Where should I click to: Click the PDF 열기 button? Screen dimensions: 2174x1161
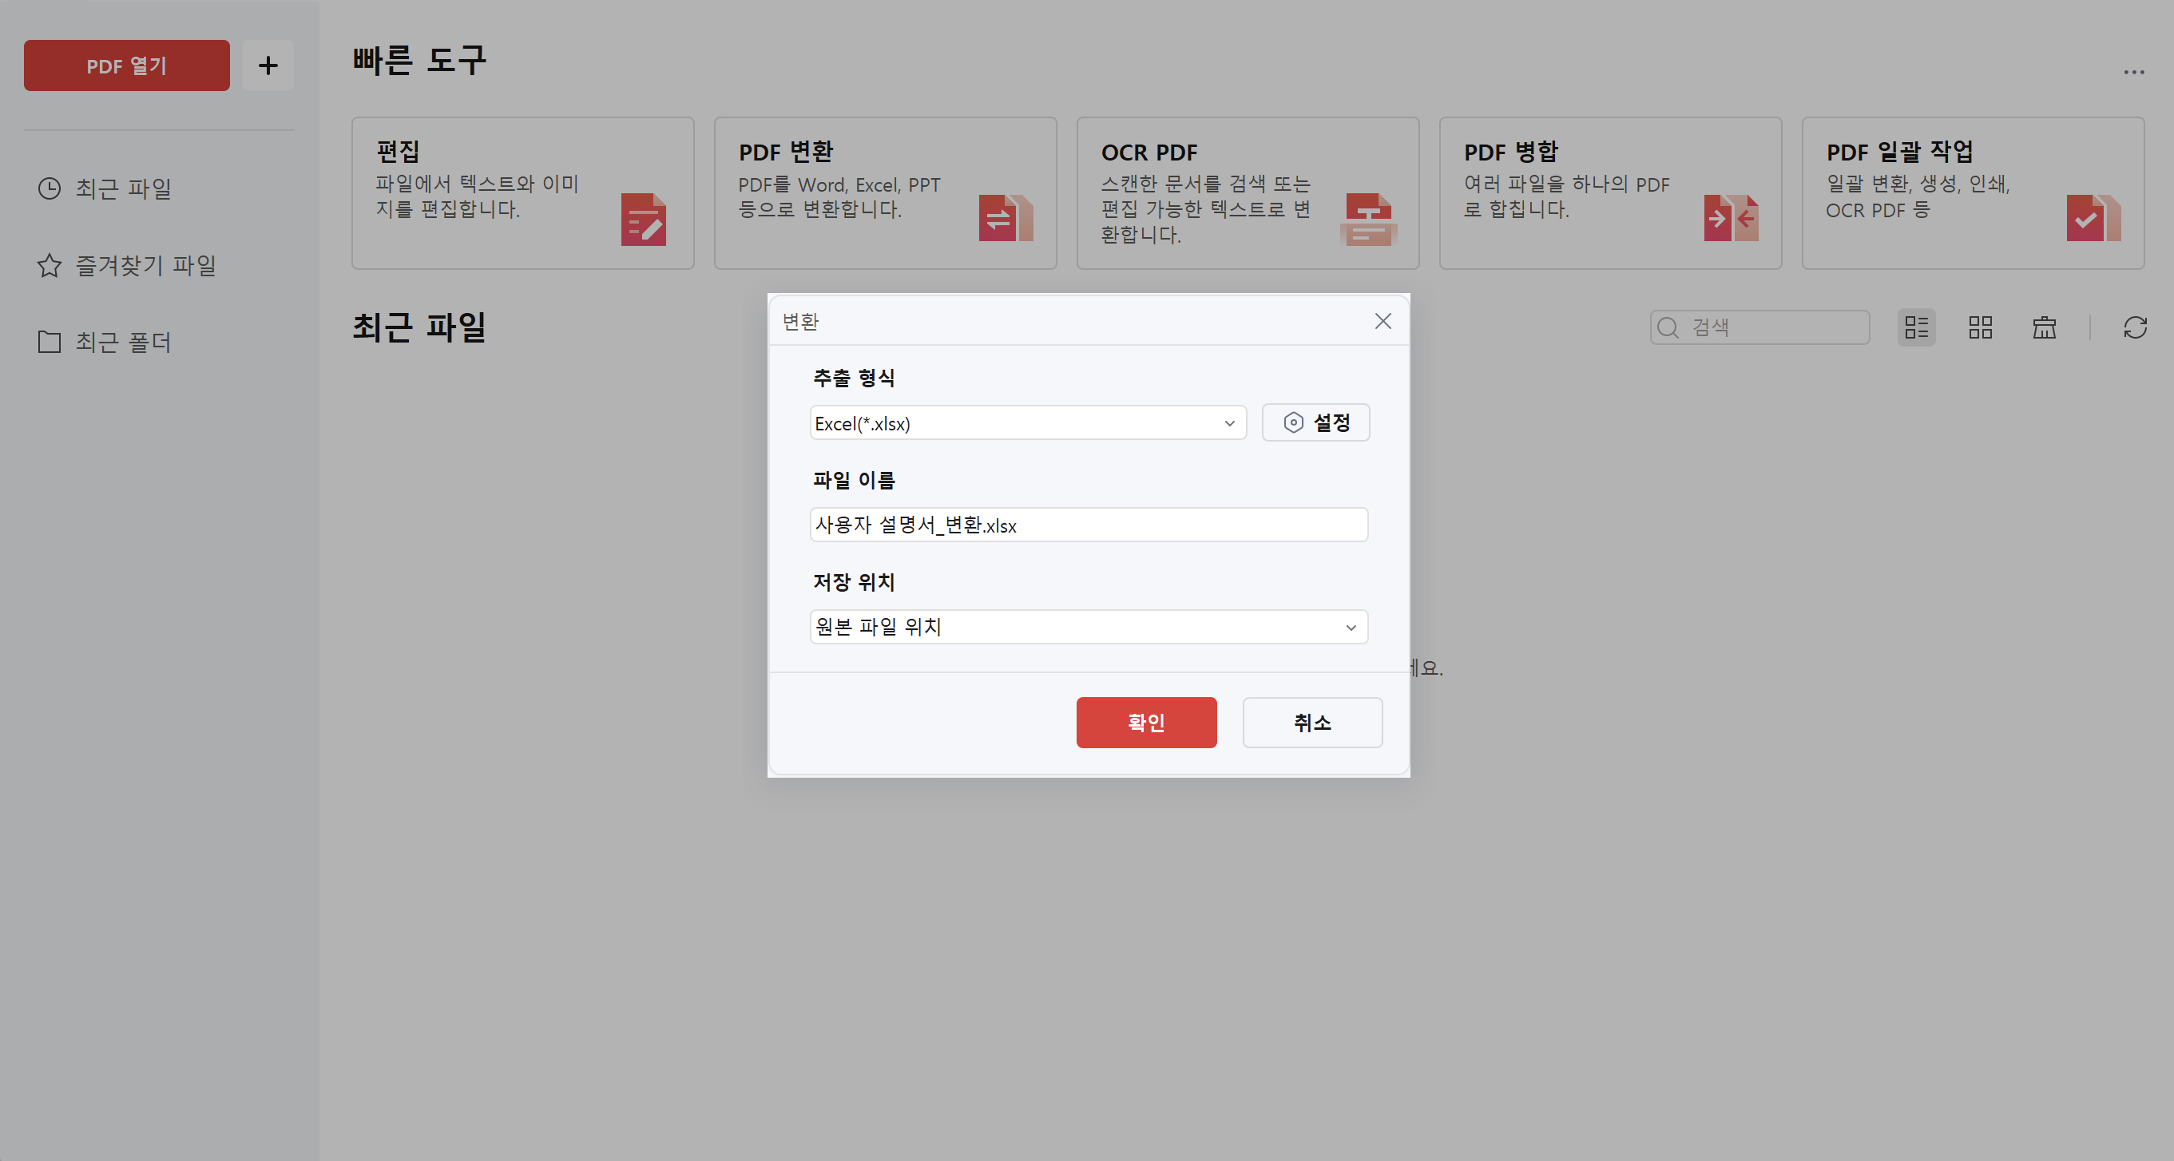point(127,65)
